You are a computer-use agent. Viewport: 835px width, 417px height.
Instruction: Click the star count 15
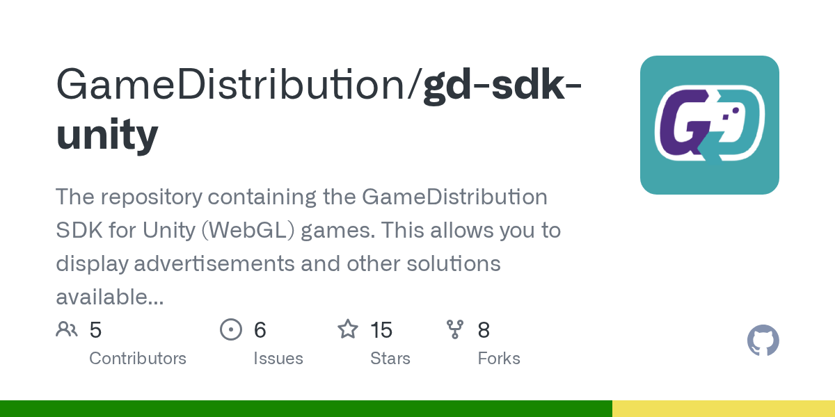(x=381, y=330)
